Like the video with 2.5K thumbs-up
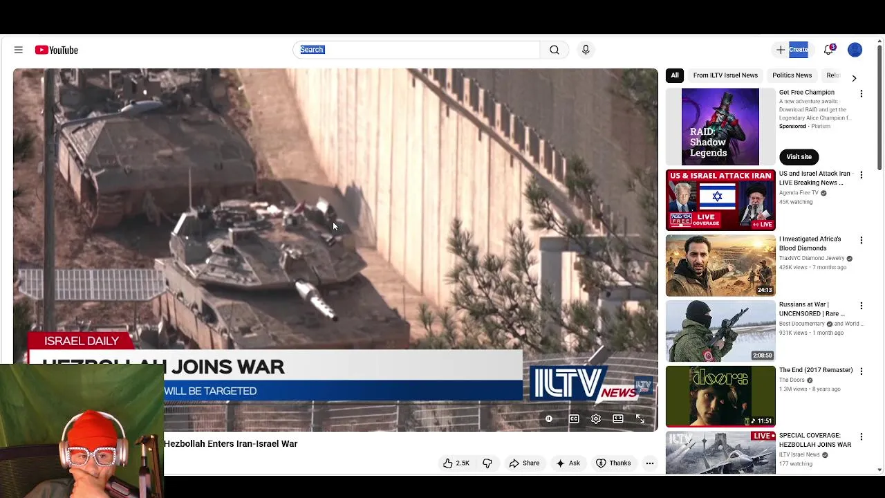Image resolution: width=885 pixels, height=498 pixels. [456, 463]
